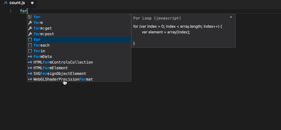Click the wrench icon beside 'form:get'
Image resolution: width=281 pixels, height=130 pixels.
point(30,28)
